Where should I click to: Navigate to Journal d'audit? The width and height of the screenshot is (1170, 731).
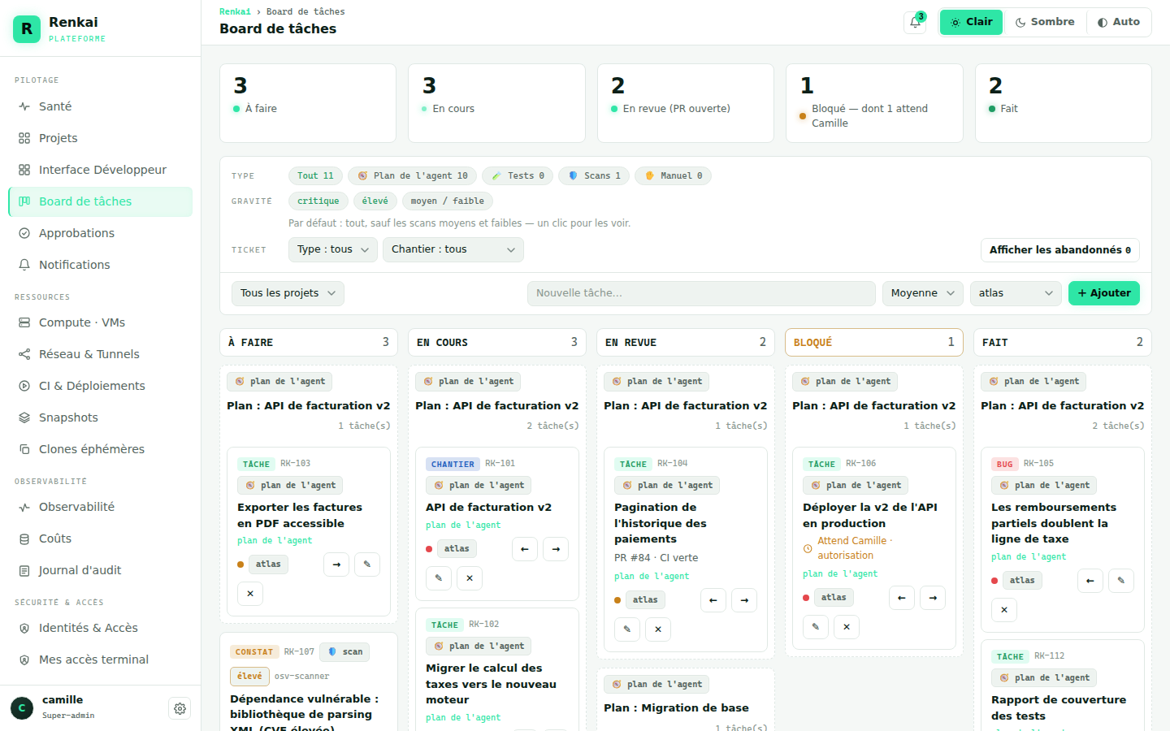click(x=101, y=570)
